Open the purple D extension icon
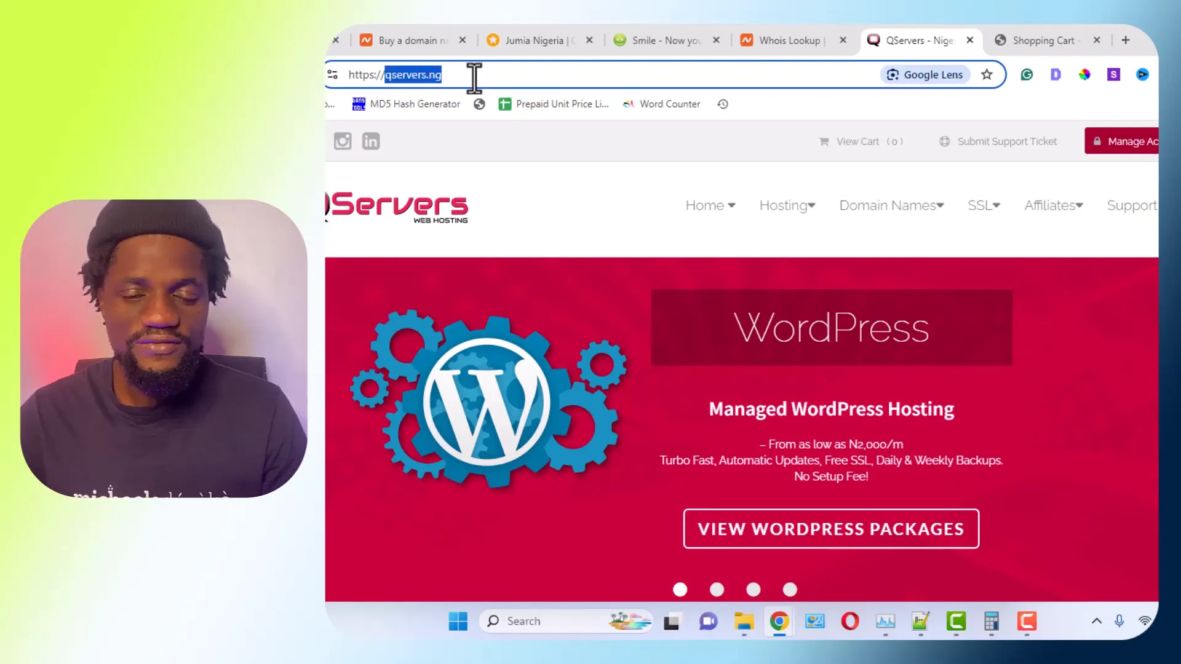This screenshot has height=664, width=1181. [x=1056, y=74]
